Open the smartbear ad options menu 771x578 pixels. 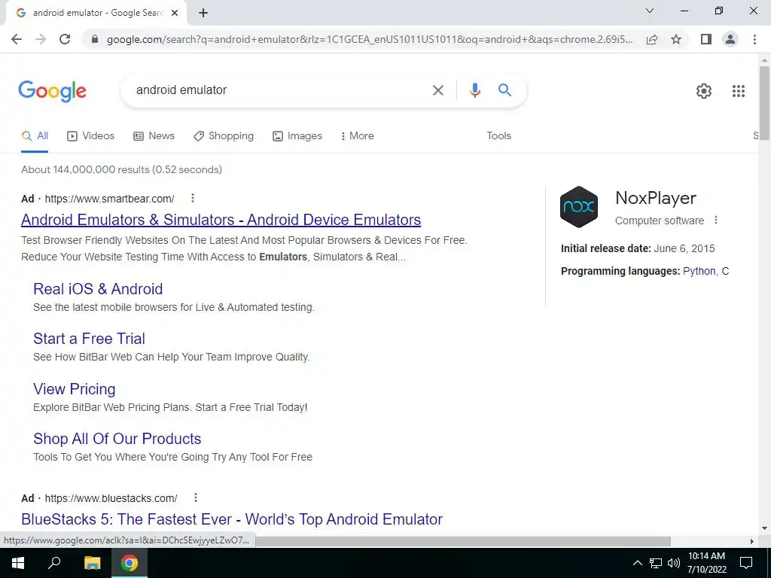(x=193, y=198)
